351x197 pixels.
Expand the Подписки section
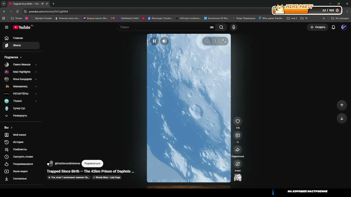(13, 57)
